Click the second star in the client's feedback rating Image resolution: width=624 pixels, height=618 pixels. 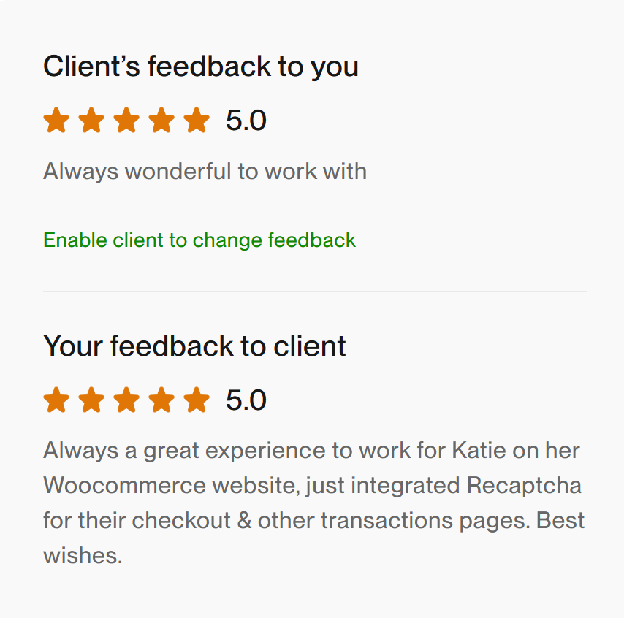click(91, 121)
